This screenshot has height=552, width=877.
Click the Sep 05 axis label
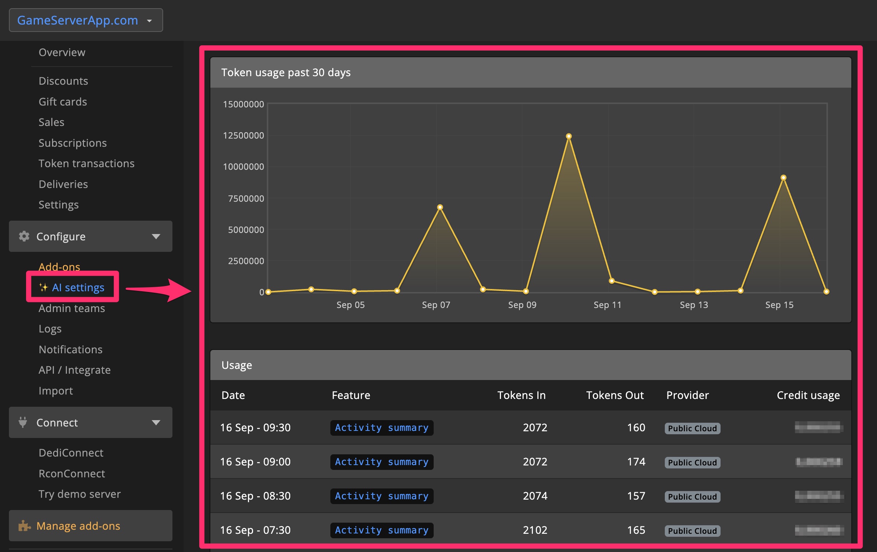point(350,305)
